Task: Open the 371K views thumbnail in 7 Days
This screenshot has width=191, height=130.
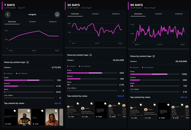Action: [x=38, y=117]
